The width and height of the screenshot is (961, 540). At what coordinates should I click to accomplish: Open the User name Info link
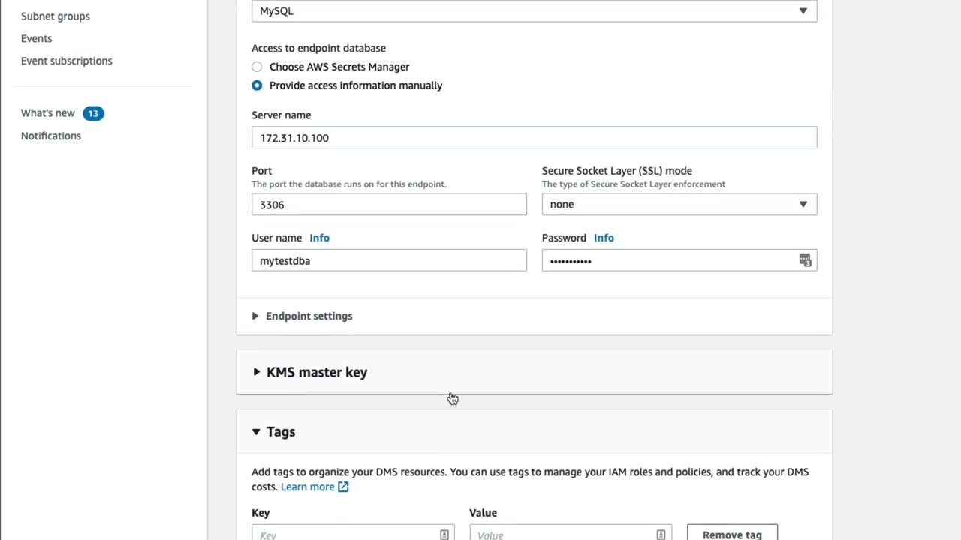319,238
